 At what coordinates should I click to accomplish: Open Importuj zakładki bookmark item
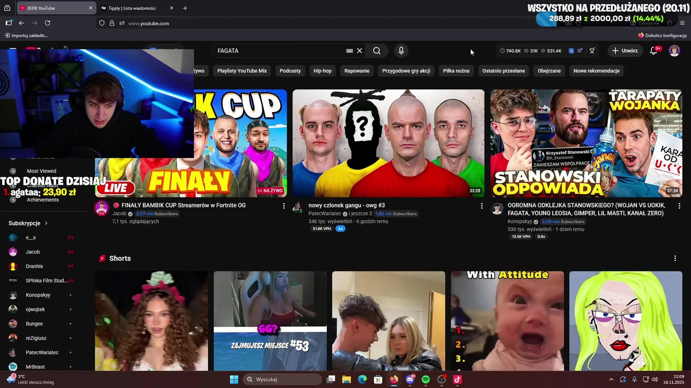tap(26, 36)
